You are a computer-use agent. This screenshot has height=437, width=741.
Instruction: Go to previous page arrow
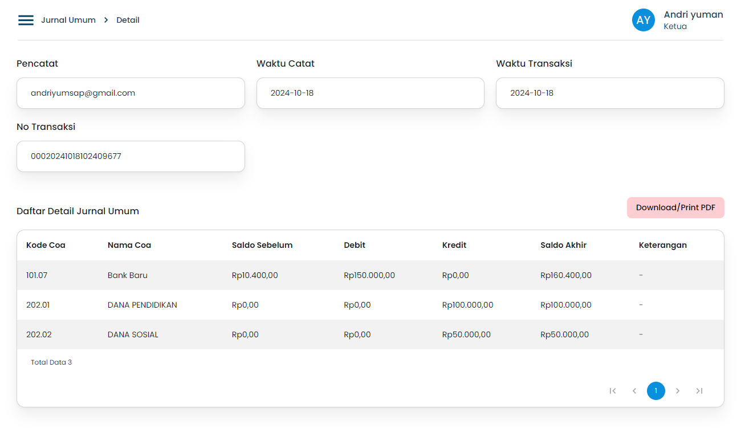(x=634, y=391)
